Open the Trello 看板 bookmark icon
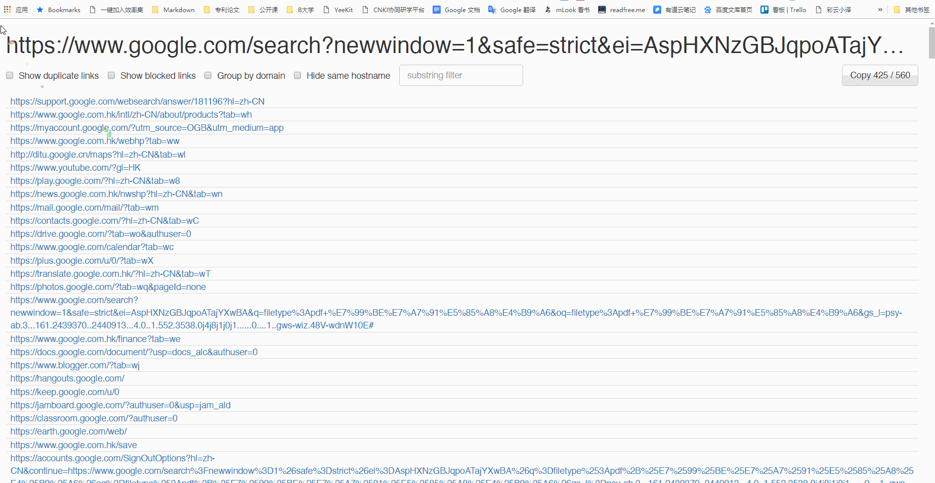 764,10
